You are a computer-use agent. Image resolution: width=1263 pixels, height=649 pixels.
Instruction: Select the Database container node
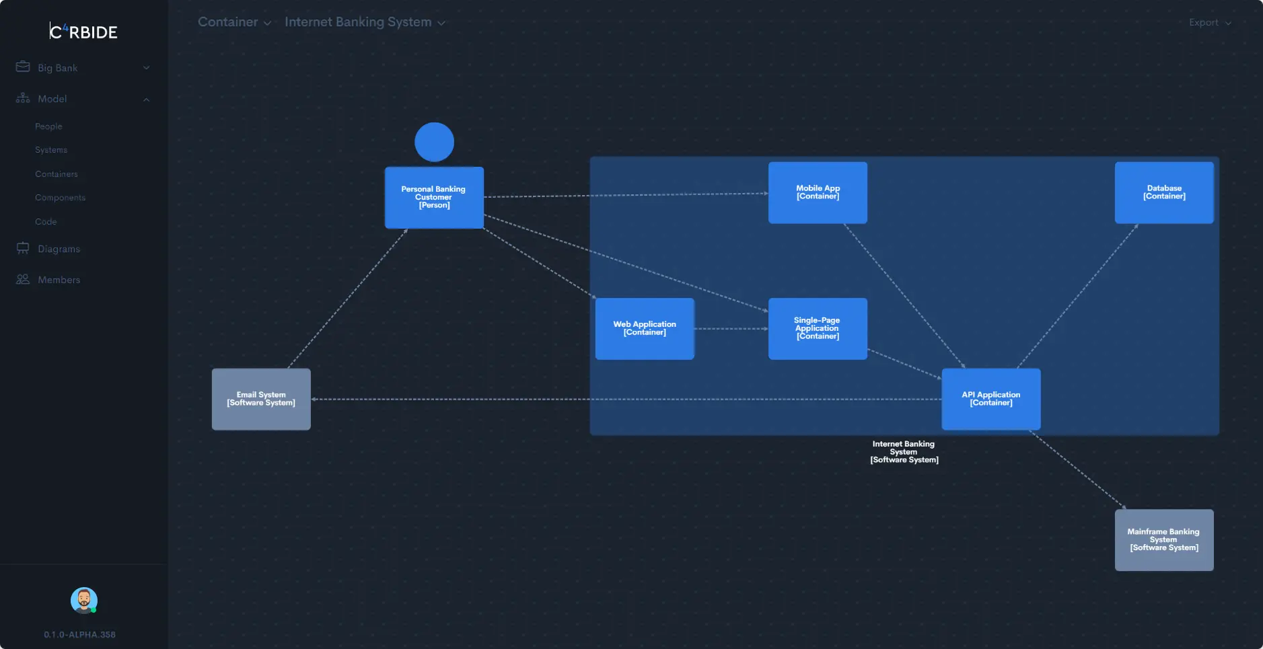(x=1164, y=192)
